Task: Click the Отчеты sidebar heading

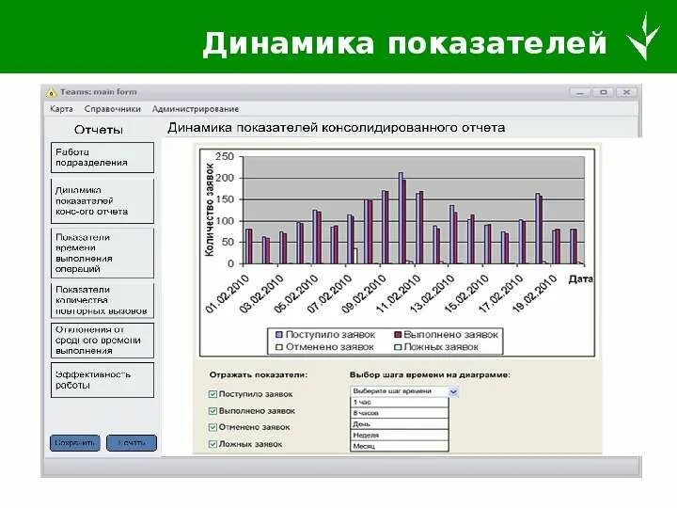Action: pos(99,130)
